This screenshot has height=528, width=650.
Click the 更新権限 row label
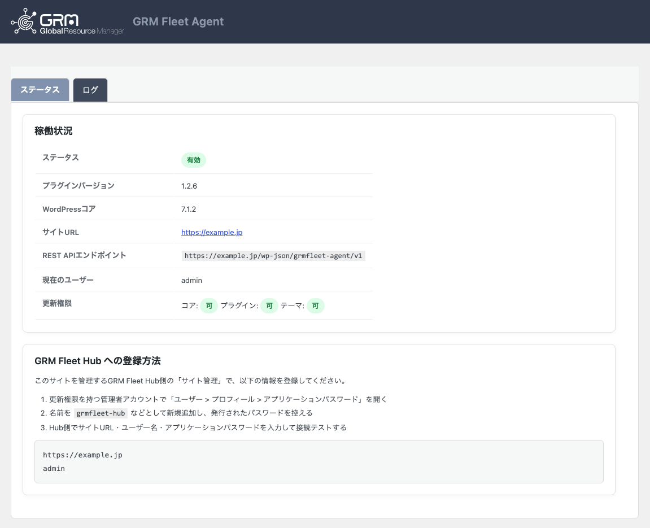click(x=57, y=303)
